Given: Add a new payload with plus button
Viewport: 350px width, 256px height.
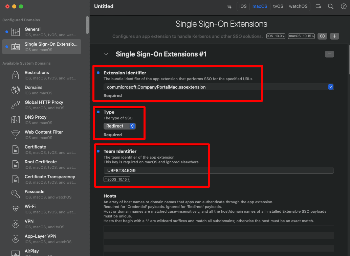Looking at the screenshot, I should click(334, 36).
